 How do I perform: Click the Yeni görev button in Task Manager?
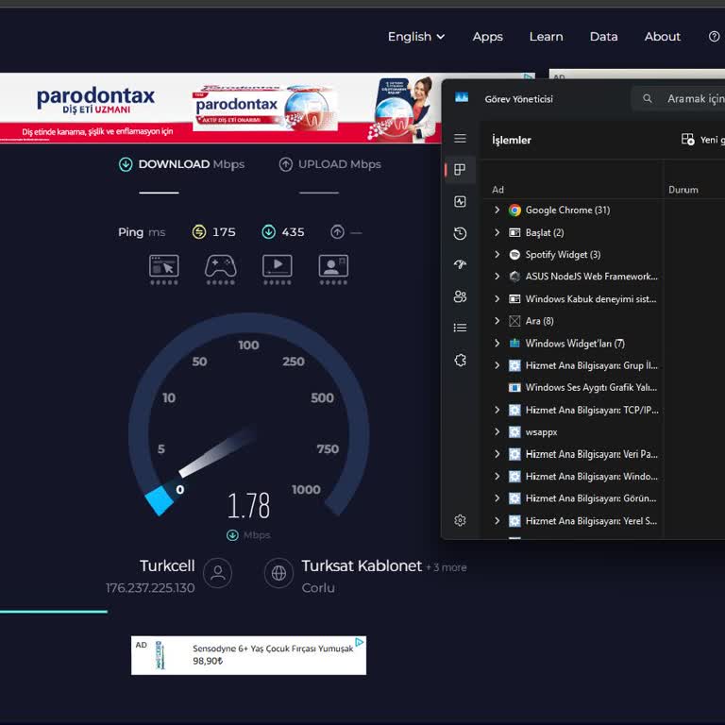[702, 140]
